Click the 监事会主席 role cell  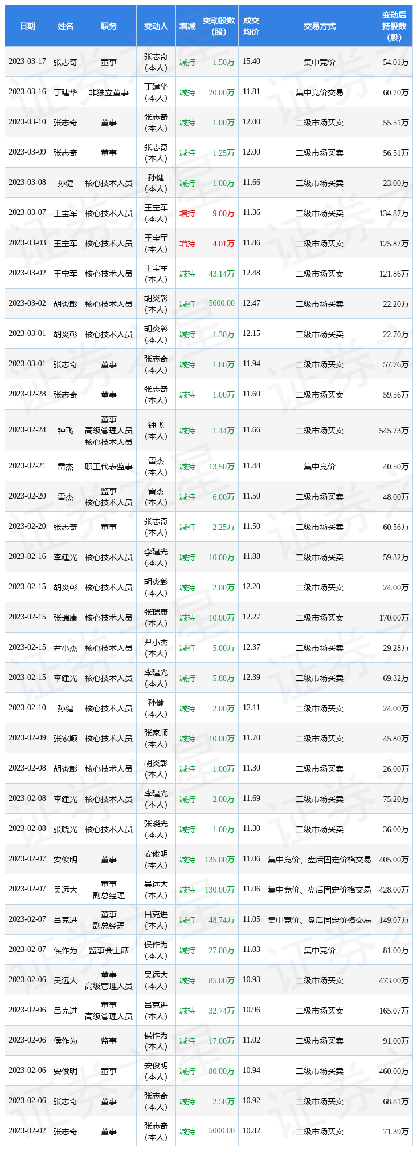[x=109, y=950]
